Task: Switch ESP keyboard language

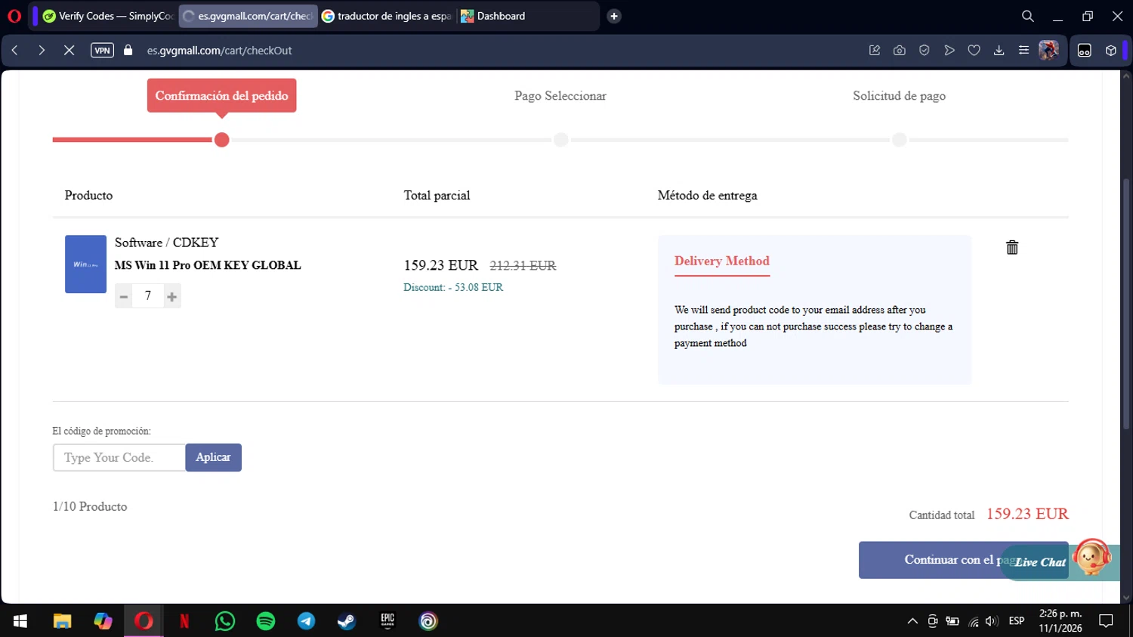Action: click(1017, 621)
